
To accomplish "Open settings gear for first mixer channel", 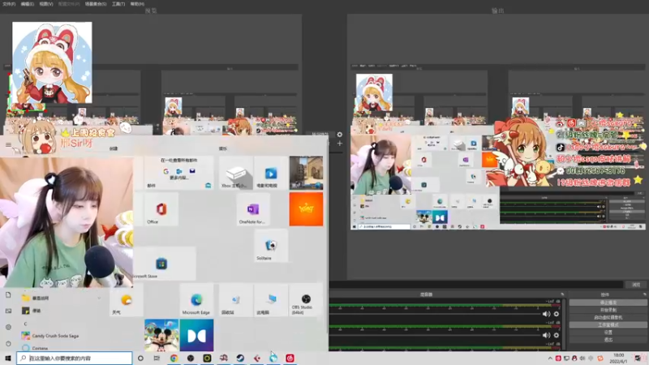I will point(557,314).
